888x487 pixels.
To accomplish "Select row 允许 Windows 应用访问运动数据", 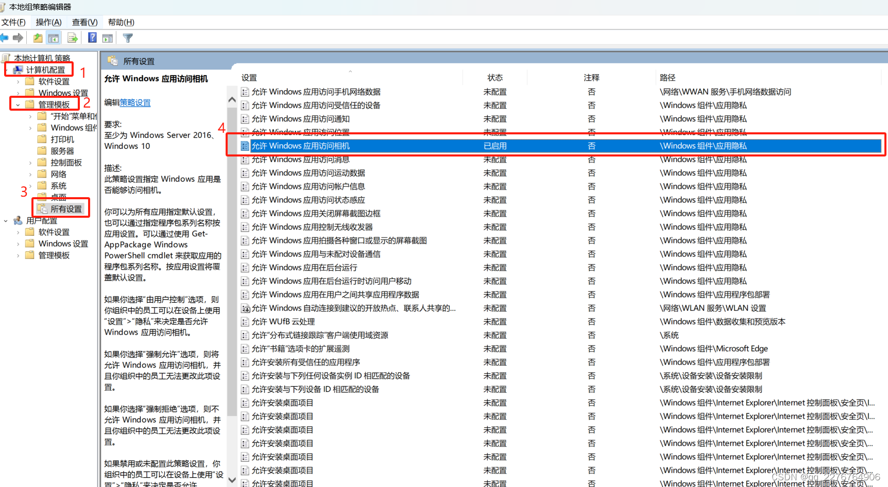I will tap(560, 173).
